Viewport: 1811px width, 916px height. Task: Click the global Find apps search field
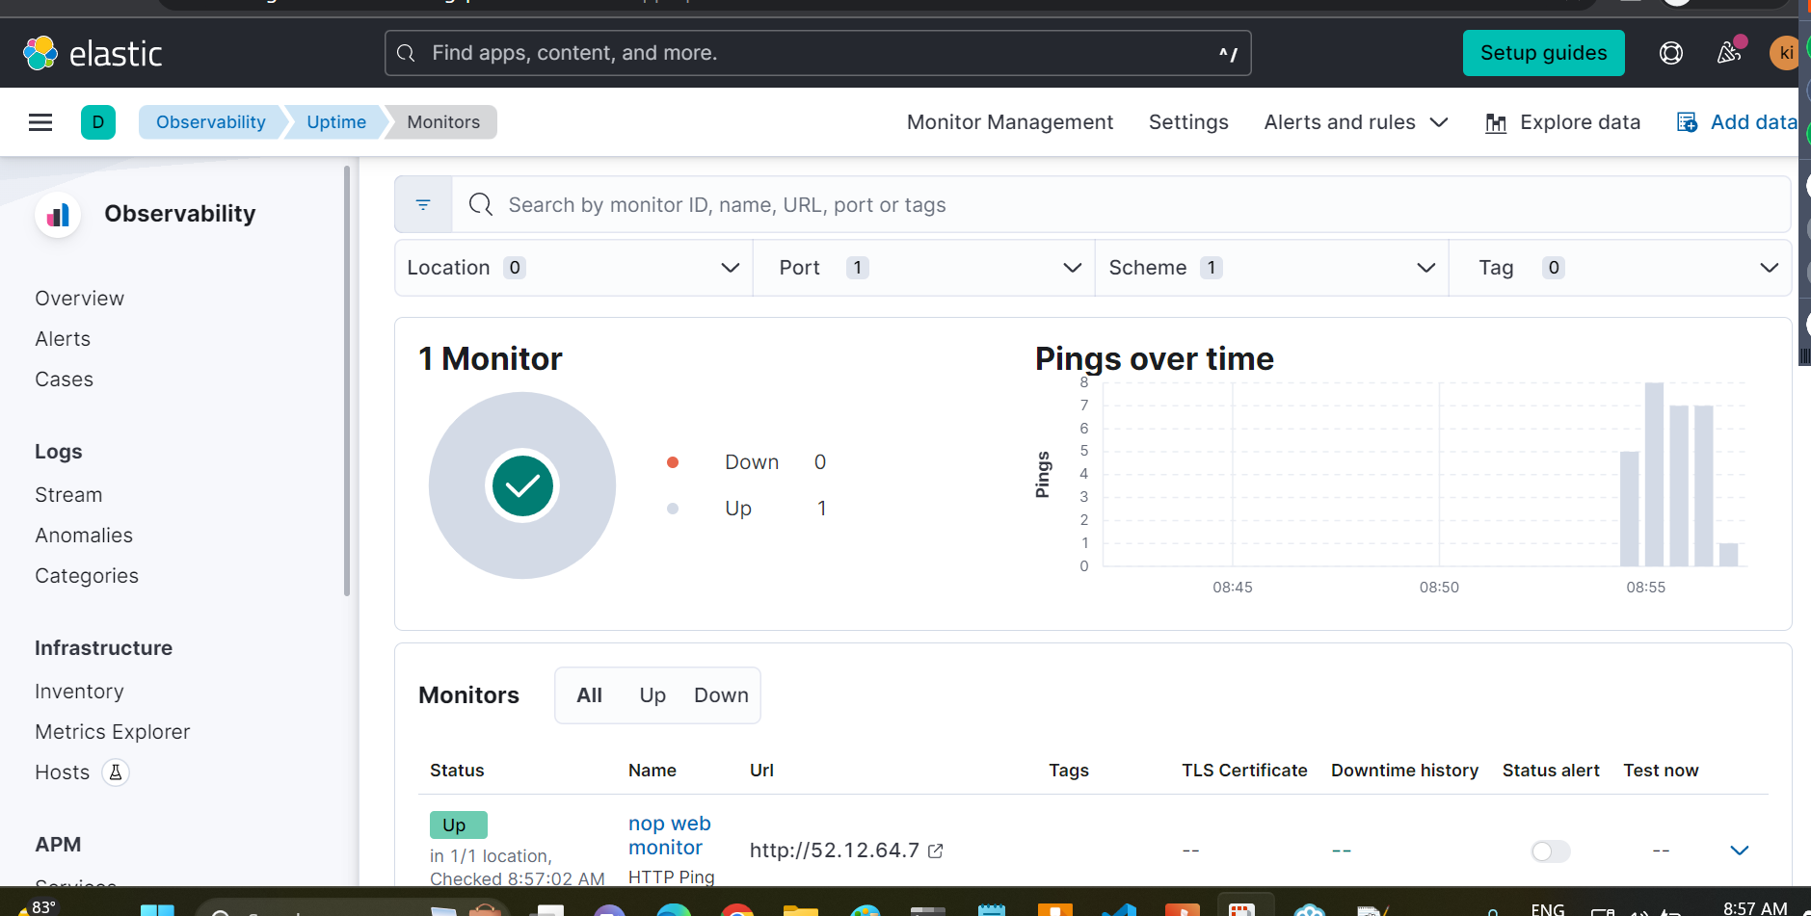point(818,53)
